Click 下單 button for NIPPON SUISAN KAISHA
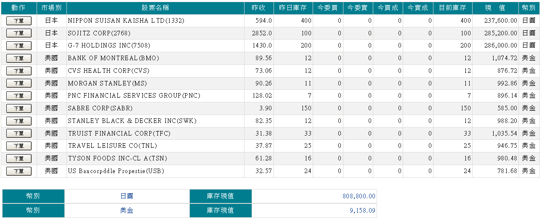Image resolution: width=542 pixels, height=219 pixels. 19,21
